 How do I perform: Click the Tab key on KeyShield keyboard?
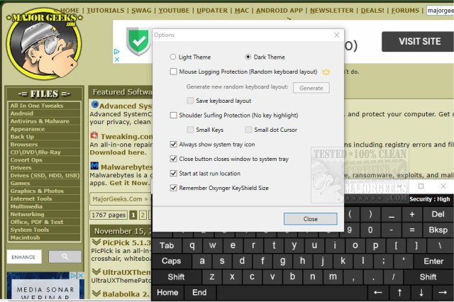tap(167, 245)
